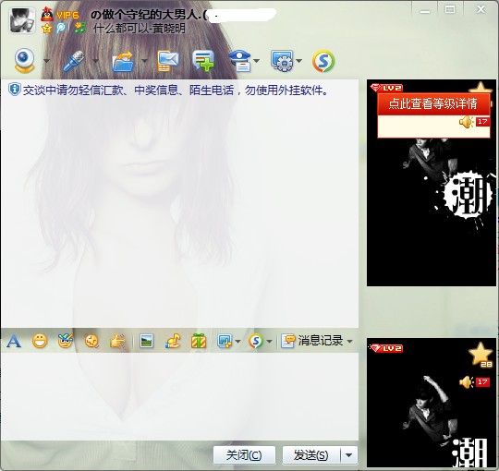The height and width of the screenshot is (471, 499).
Task: Send a picture using image icon
Action: pyautogui.click(x=147, y=342)
